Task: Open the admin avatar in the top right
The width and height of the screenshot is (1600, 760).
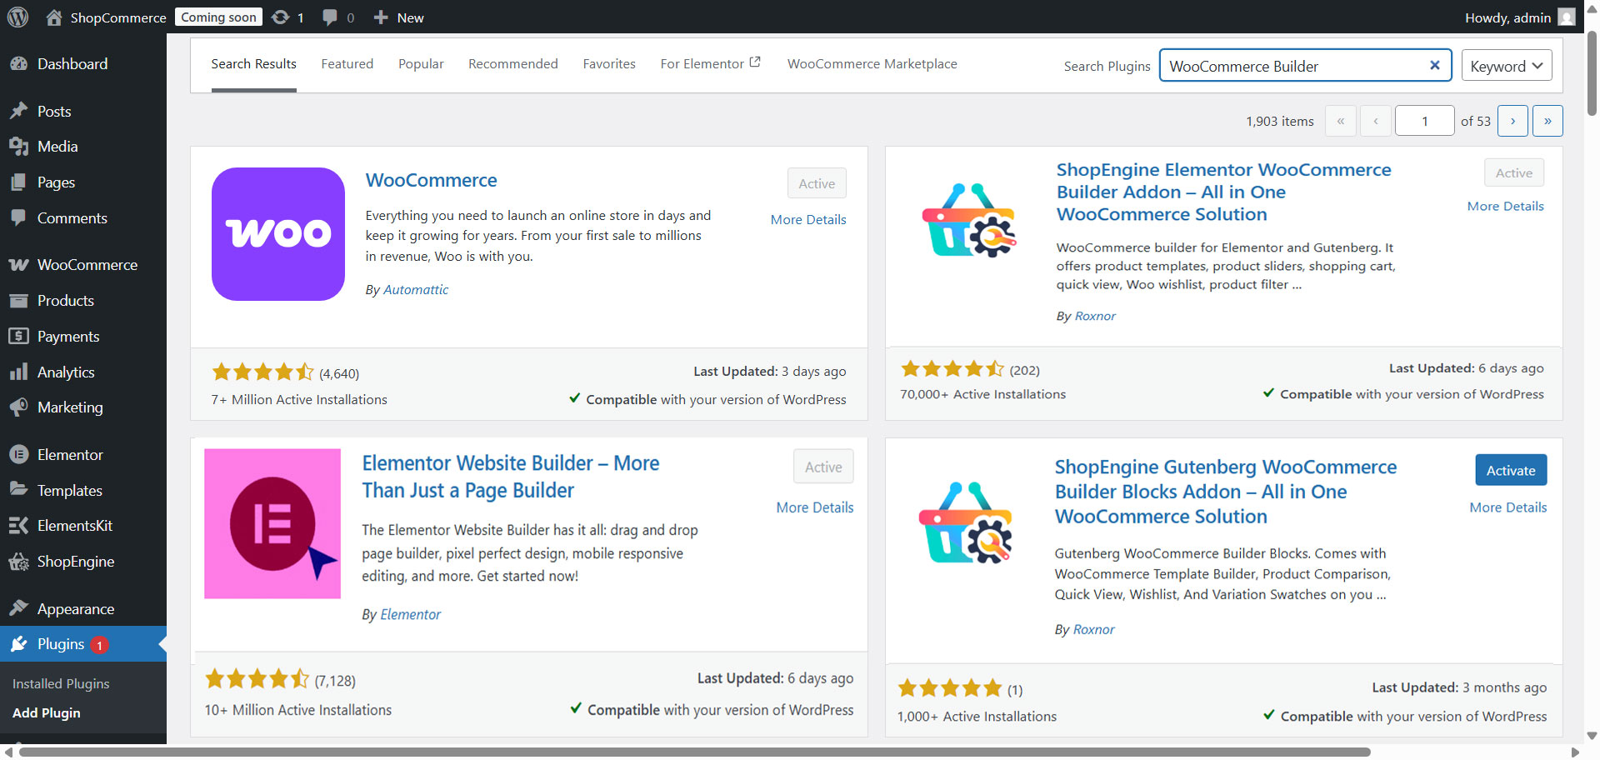Action: coord(1567,17)
